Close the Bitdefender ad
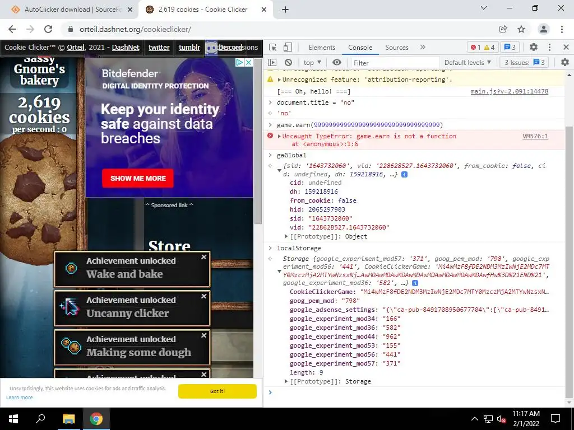This screenshot has width=574, height=430. [x=248, y=63]
